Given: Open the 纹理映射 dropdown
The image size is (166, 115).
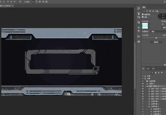Looking at the screenshot, I should pyautogui.click(x=158, y=32).
